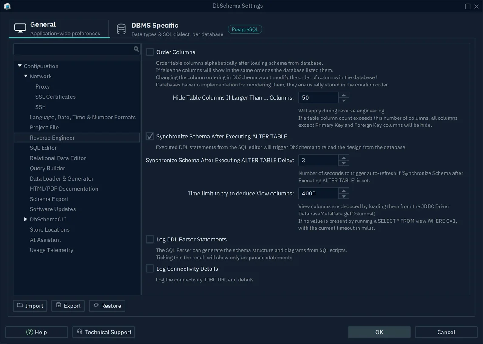Open Store Locations settings

[50, 229]
